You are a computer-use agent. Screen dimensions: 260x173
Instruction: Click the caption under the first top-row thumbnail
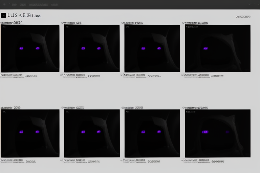click(x=14, y=76)
